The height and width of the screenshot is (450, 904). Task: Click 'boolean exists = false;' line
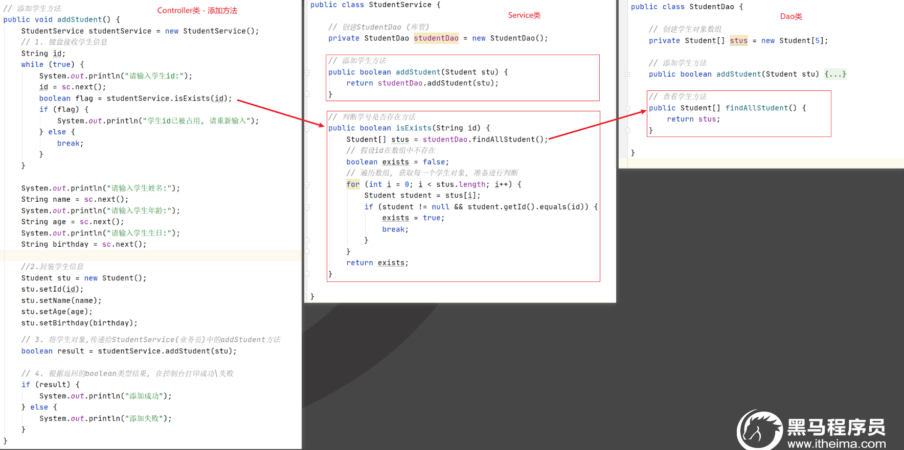(398, 162)
